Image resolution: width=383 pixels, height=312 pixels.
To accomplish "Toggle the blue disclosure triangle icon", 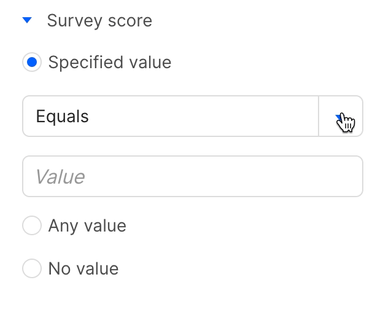I will coord(27,20).
